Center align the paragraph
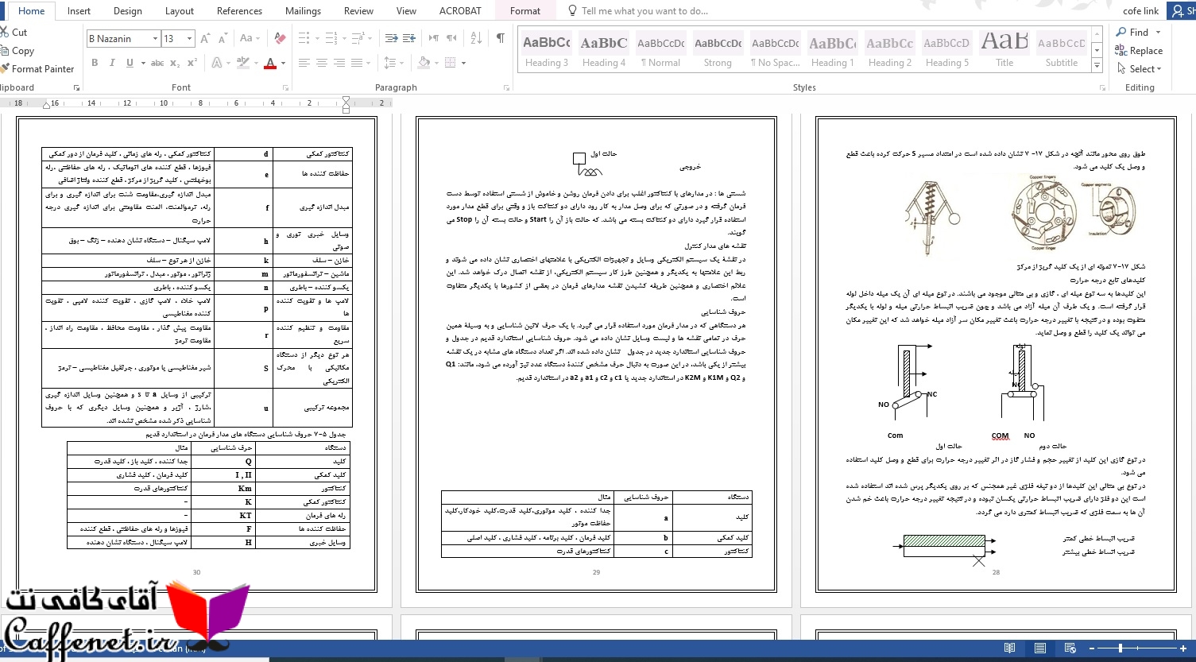 click(322, 63)
